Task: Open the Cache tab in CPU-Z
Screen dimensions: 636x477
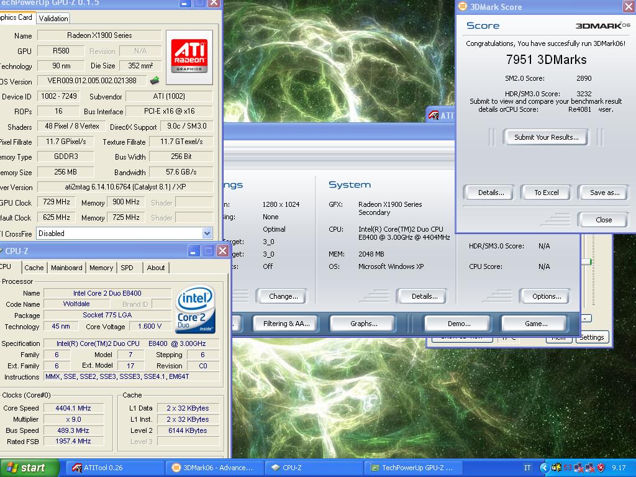Action: [34, 268]
